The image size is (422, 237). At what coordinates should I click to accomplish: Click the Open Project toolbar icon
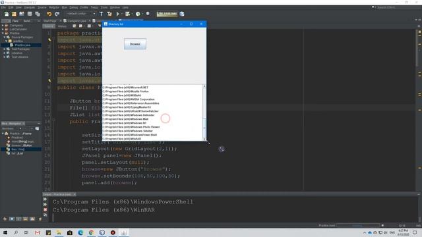[x=22, y=14]
